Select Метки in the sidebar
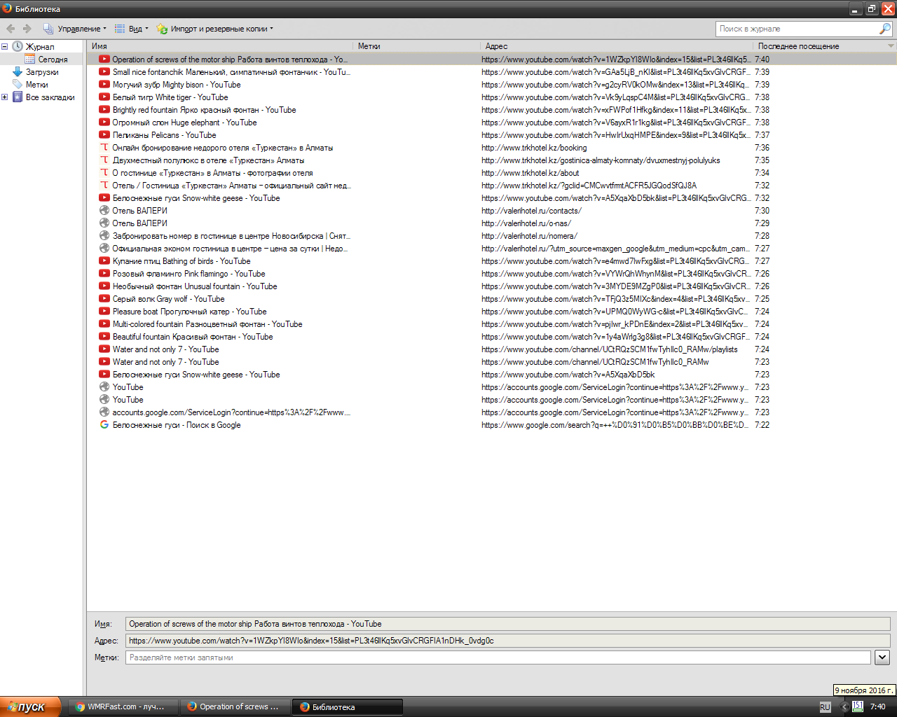Image resolution: width=897 pixels, height=717 pixels. [36, 85]
